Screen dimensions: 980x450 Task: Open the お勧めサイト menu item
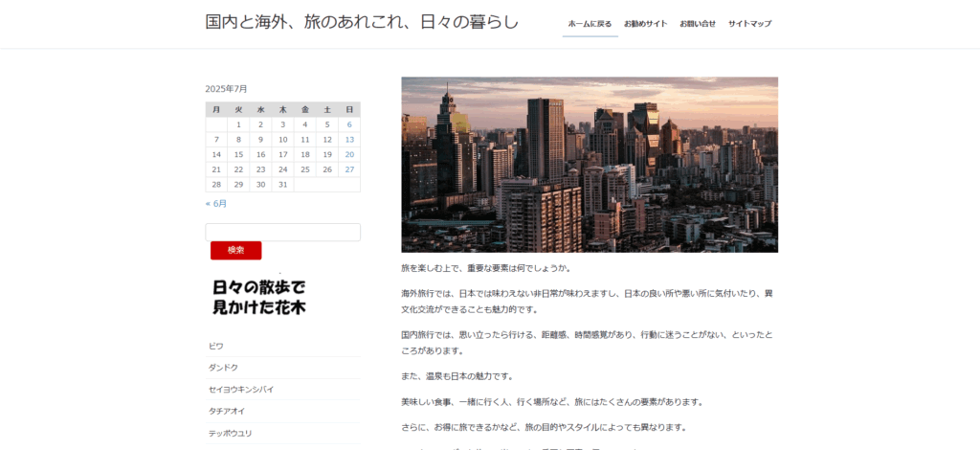pos(645,24)
